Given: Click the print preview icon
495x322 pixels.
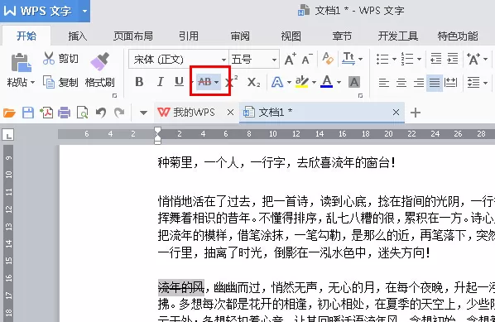Looking at the screenshot, I should point(83,113).
